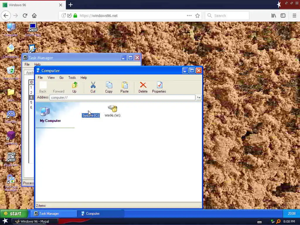Open the Task Manager Help menu
The width and height of the screenshot is (300, 225).
(x=37, y=64)
